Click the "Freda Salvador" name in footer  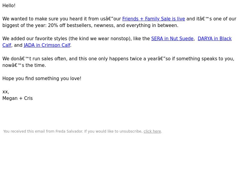(x=69, y=131)
